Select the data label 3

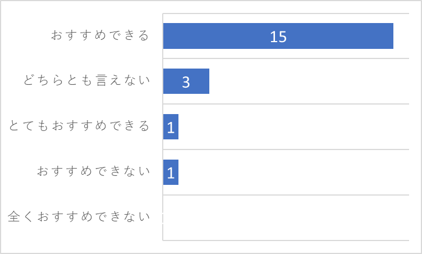tap(186, 82)
